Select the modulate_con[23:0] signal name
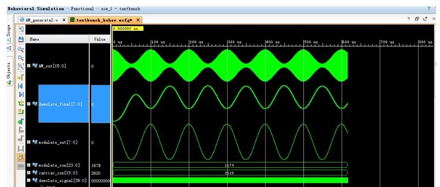The height and width of the screenshot is (187, 440). 59,165
